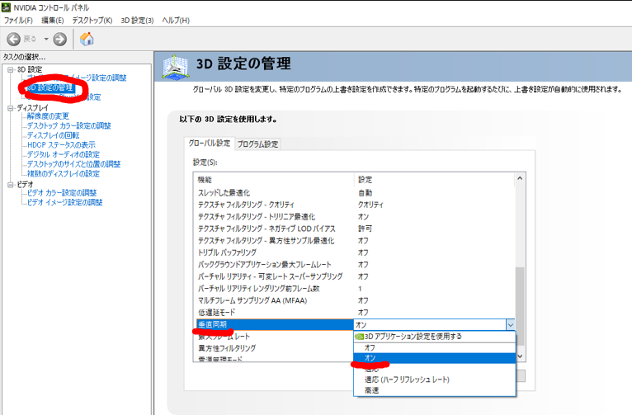The image size is (632, 415).
Task: Open the 3D 設定(3) menu
Action: (x=137, y=20)
